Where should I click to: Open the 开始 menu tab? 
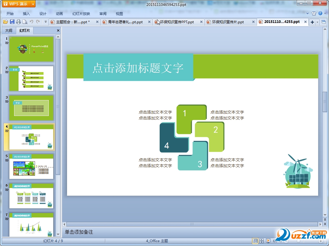click(x=10, y=14)
